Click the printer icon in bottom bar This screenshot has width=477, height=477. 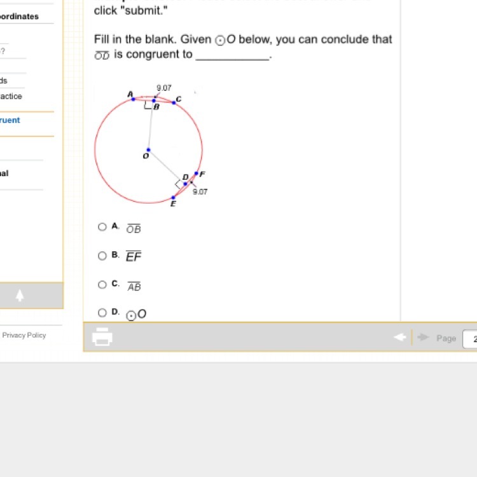coord(102,336)
